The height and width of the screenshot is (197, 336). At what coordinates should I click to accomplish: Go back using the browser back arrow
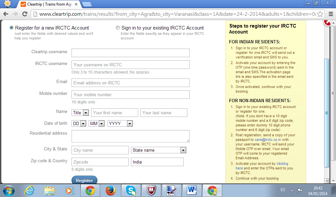6,14
